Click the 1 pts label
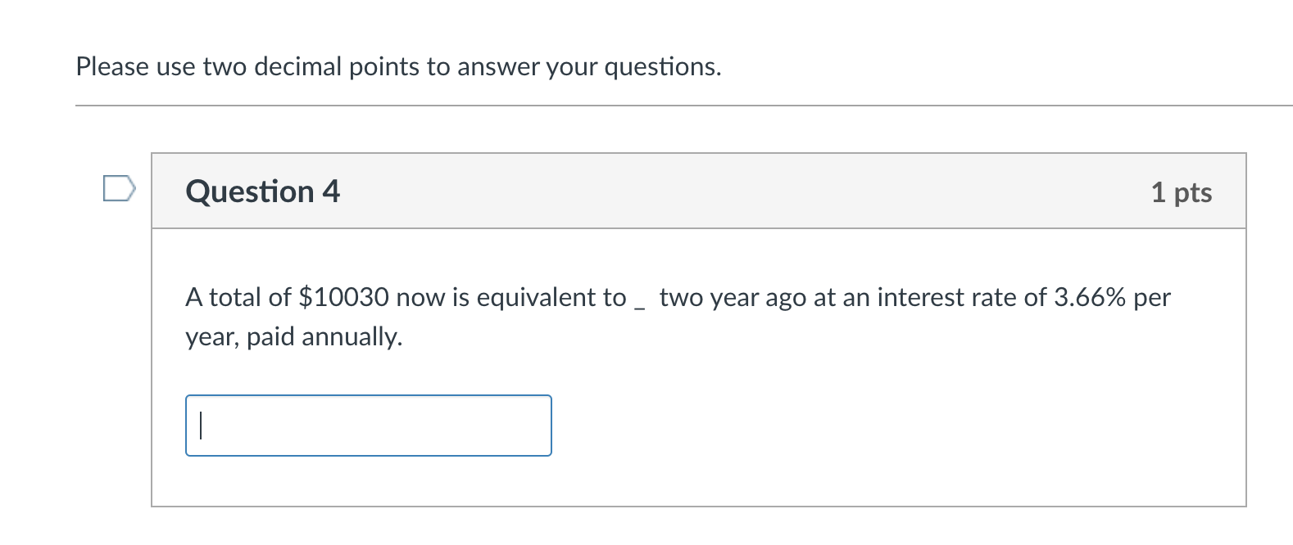This screenshot has height=545, width=1293. tap(1183, 191)
